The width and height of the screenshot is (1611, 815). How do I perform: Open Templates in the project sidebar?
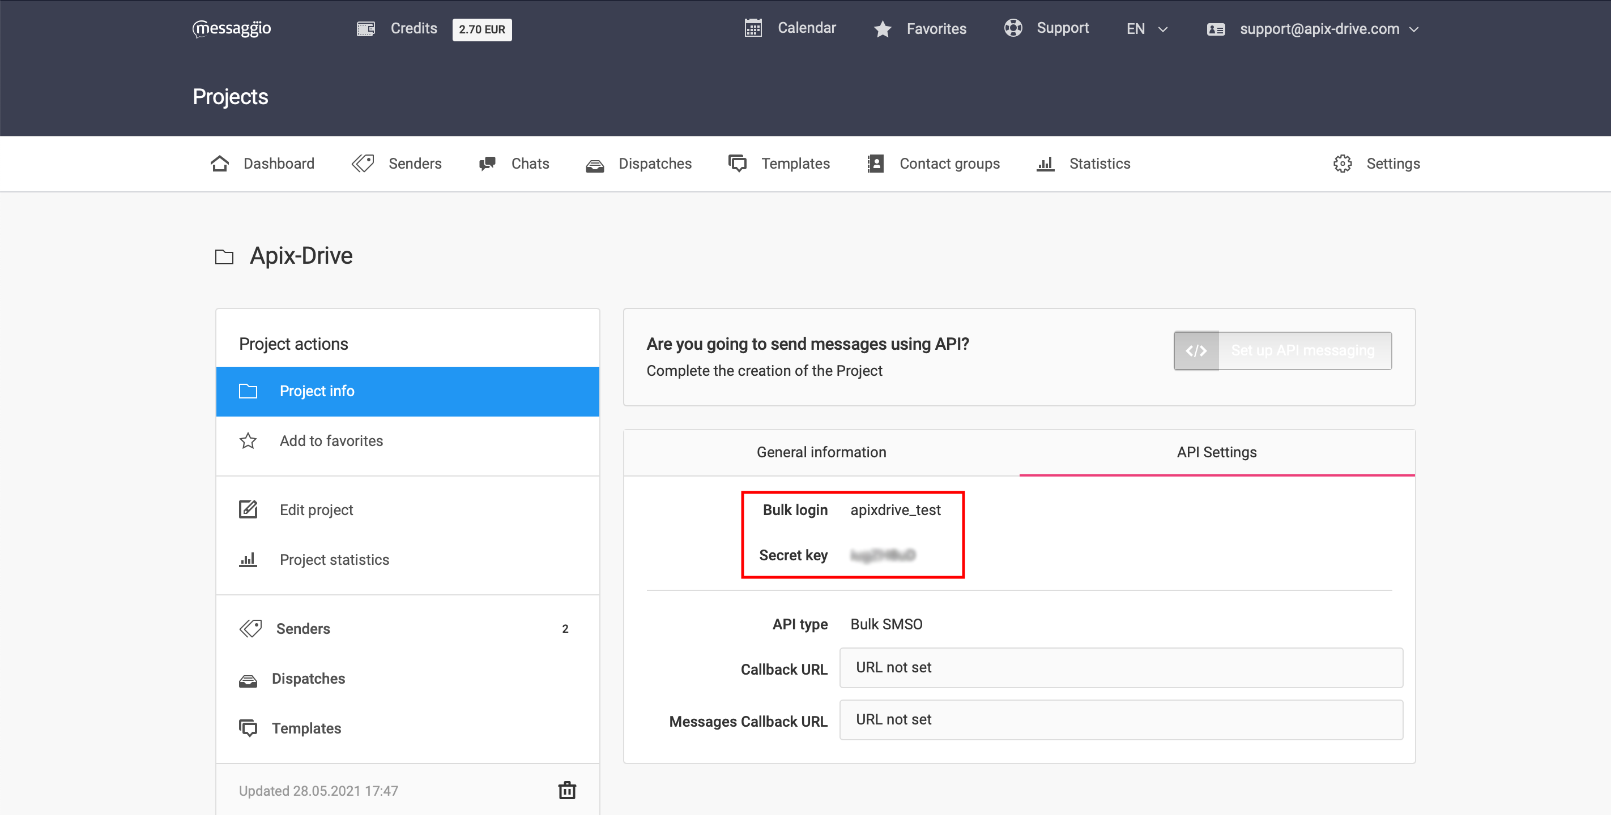(x=306, y=729)
